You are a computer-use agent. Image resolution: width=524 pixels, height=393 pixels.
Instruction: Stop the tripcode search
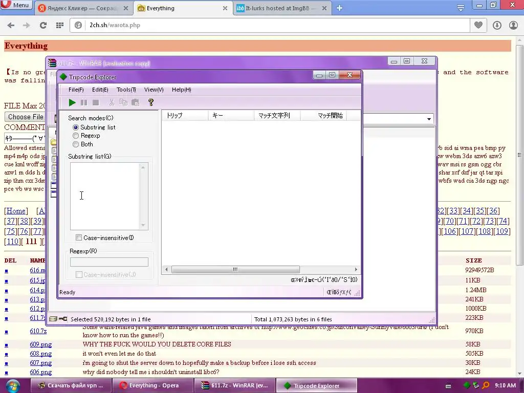96,102
